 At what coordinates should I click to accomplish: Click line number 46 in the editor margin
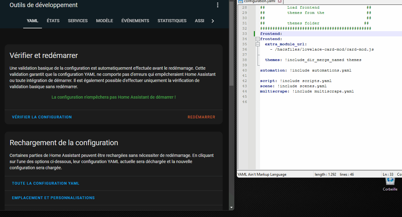pyautogui.click(x=245, y=102)
